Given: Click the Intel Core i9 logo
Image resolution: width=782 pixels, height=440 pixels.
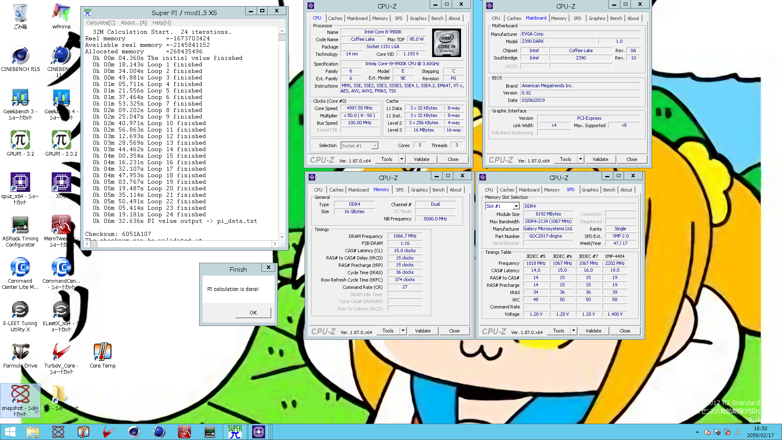Looking at the screenshot, I should [x=446, y=43].
